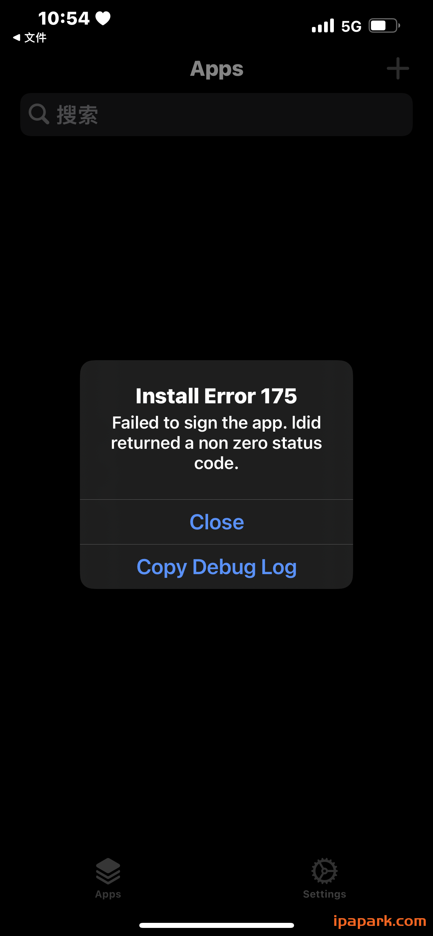Screen dimensions: 433x936
Task: Return to 文件 app via breadcrumb
Action: (35, 37)
